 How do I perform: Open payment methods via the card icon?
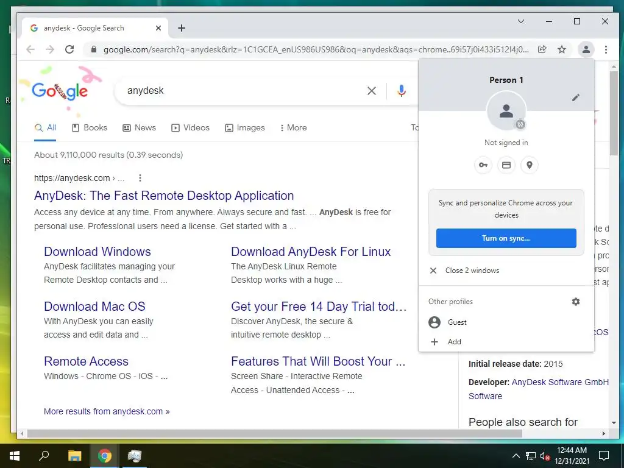click(506, 165)
